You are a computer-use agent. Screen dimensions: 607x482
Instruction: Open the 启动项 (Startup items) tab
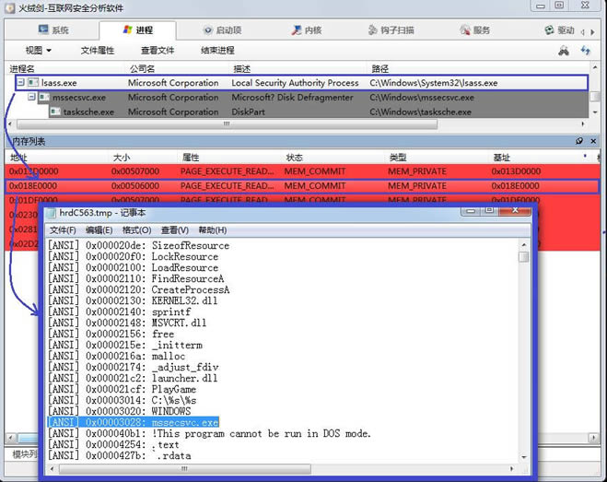221,30
